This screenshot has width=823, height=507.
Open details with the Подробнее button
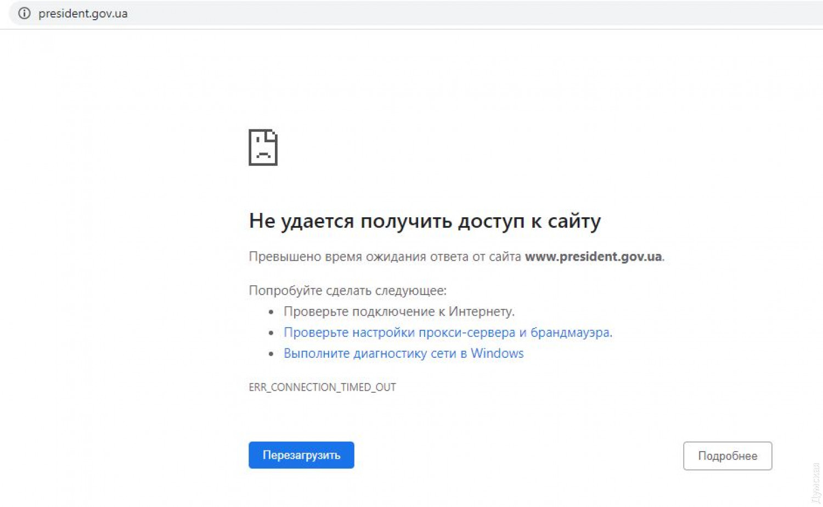[728, 456]
